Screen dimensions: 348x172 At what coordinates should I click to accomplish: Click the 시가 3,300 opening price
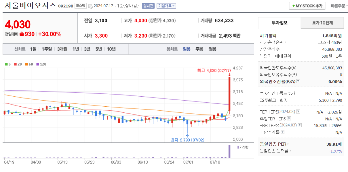(101, 36)
